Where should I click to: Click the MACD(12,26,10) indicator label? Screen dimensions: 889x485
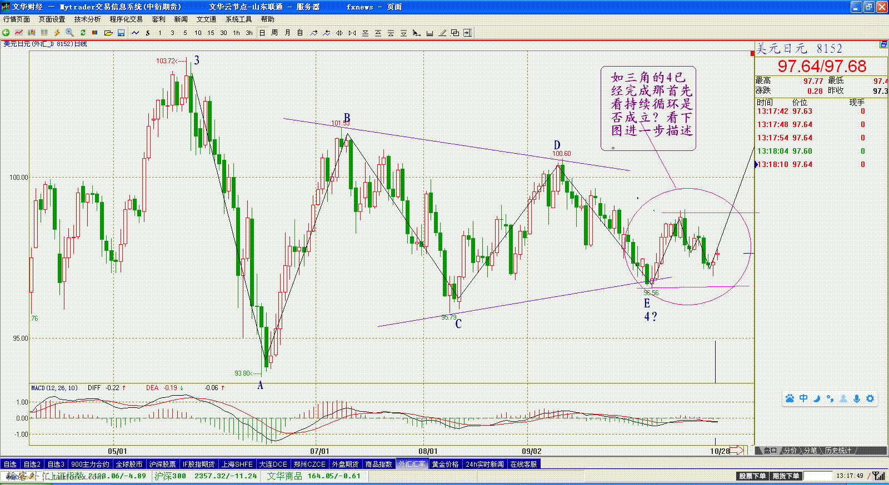click(54, 388)
